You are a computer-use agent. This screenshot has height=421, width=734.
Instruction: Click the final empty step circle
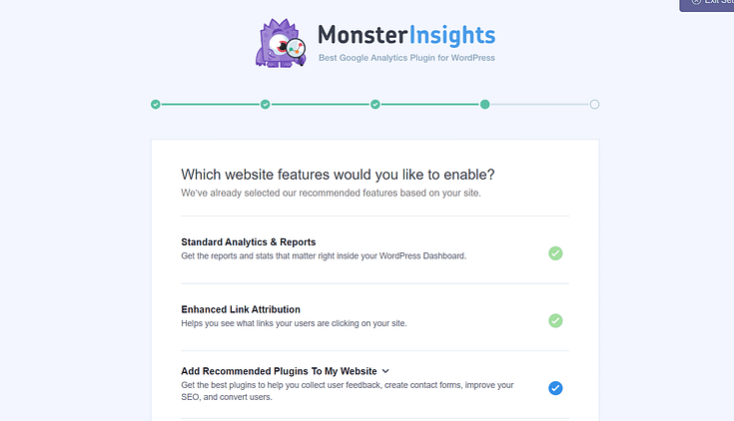pos(594,104)
